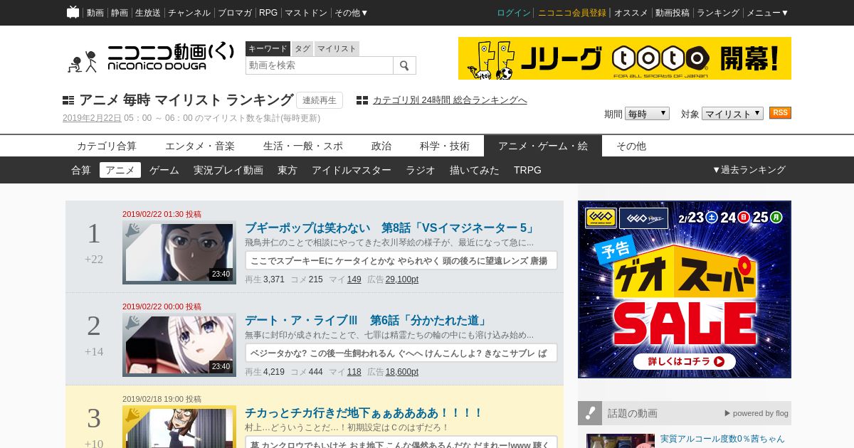Open RPG in the top navigation

pos(268,13)
